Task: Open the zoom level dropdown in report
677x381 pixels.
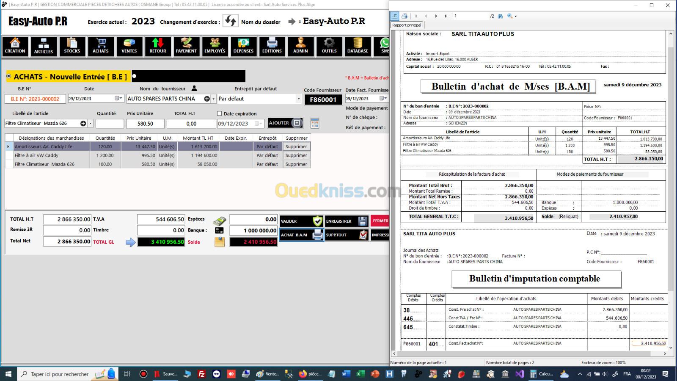Action: click(515, 16)
